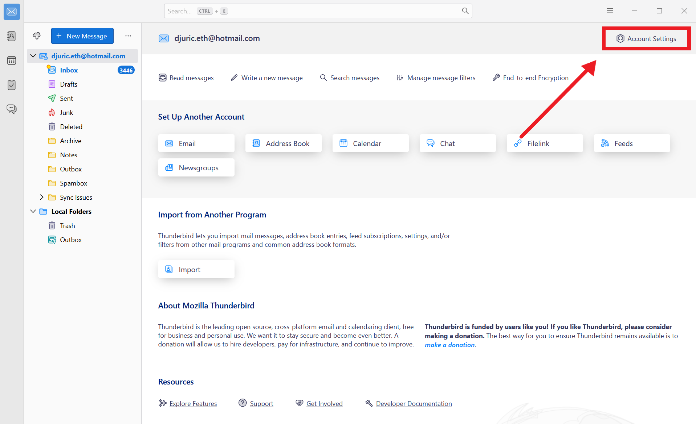
Task: Set up a Feeds account
Action: click(x=632, y=144)
